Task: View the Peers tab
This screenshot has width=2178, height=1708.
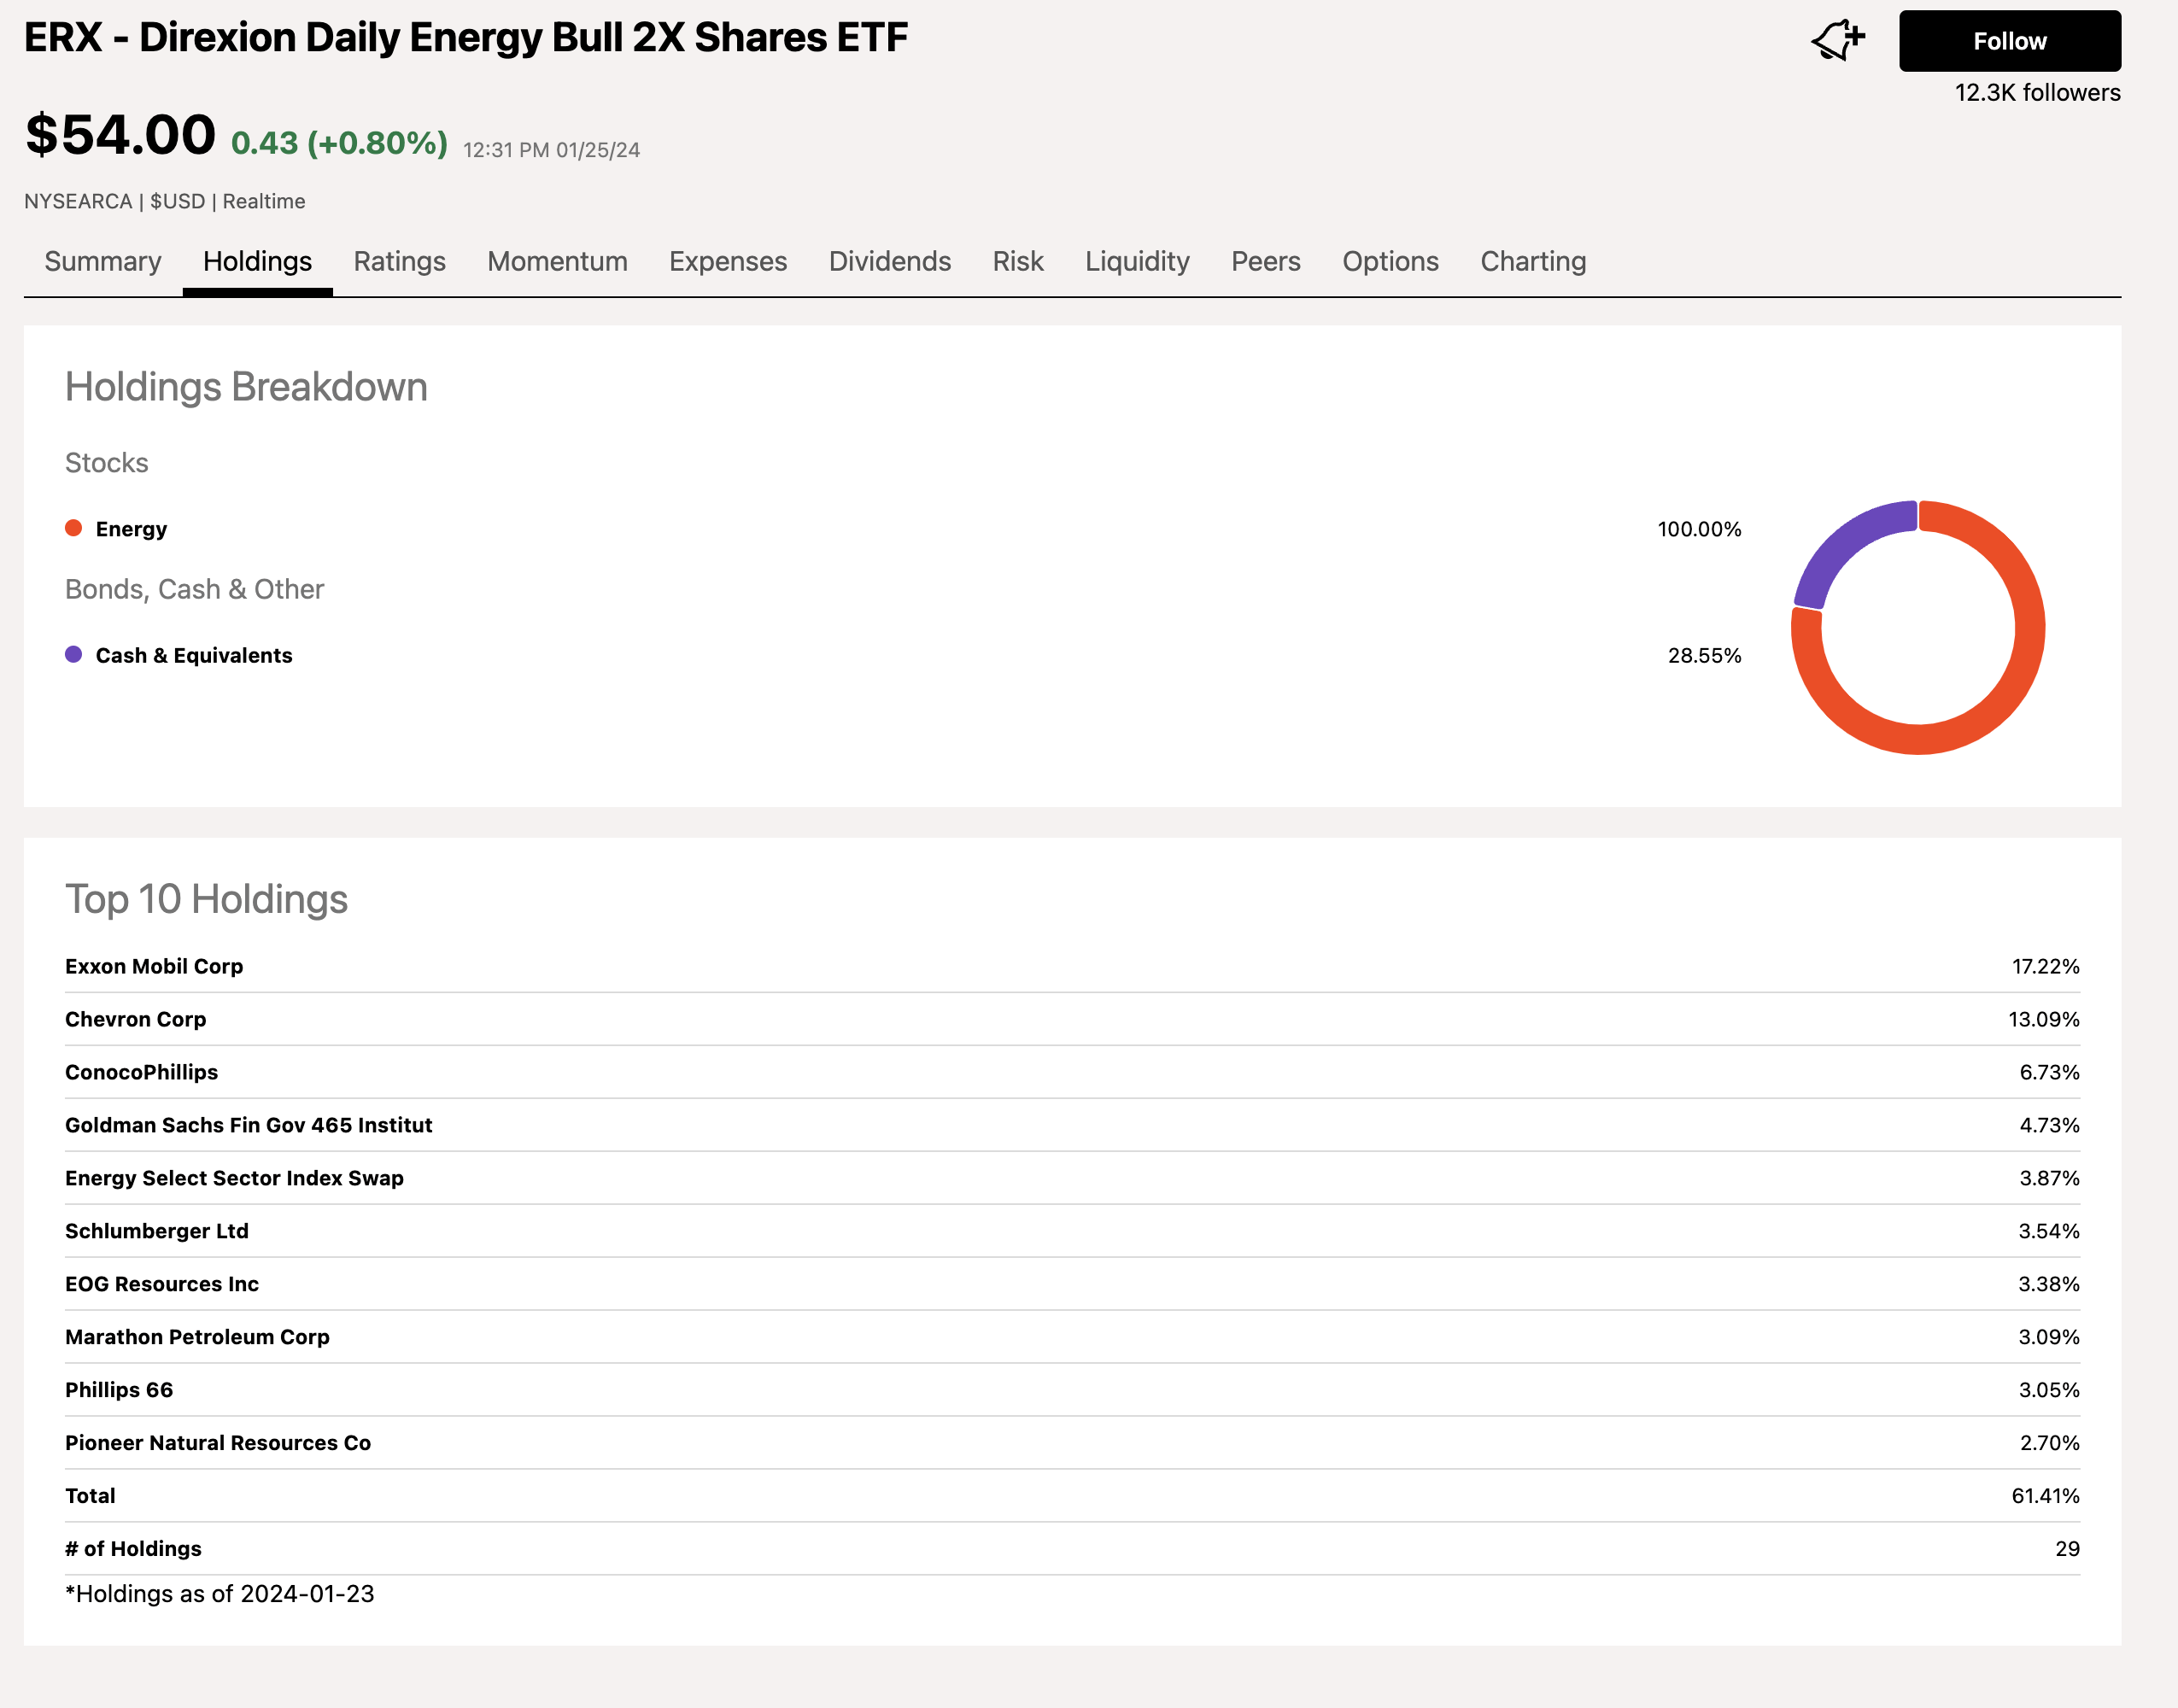Action: [1265, 261]
